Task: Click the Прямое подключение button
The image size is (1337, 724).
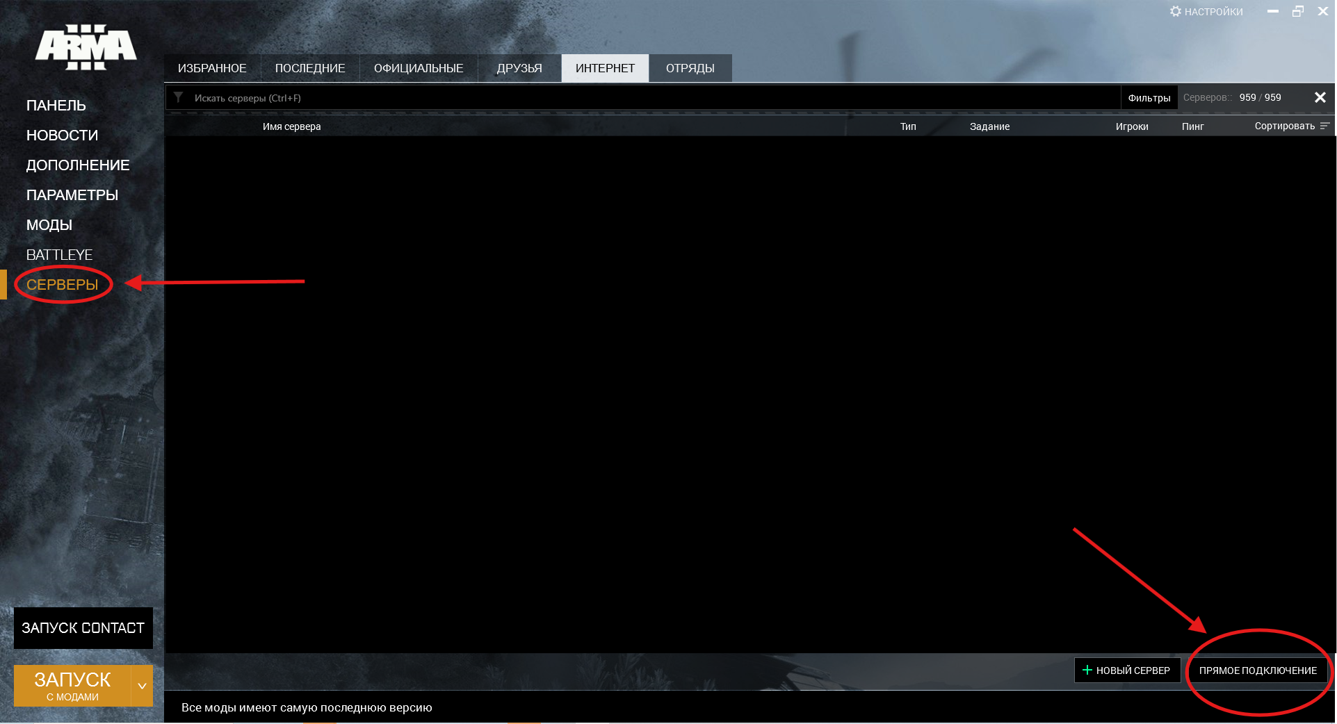Action: pos(1257,670)
